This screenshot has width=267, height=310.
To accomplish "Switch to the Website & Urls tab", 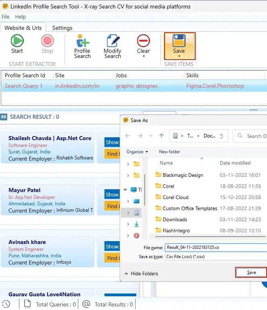I will pos(23,28).
